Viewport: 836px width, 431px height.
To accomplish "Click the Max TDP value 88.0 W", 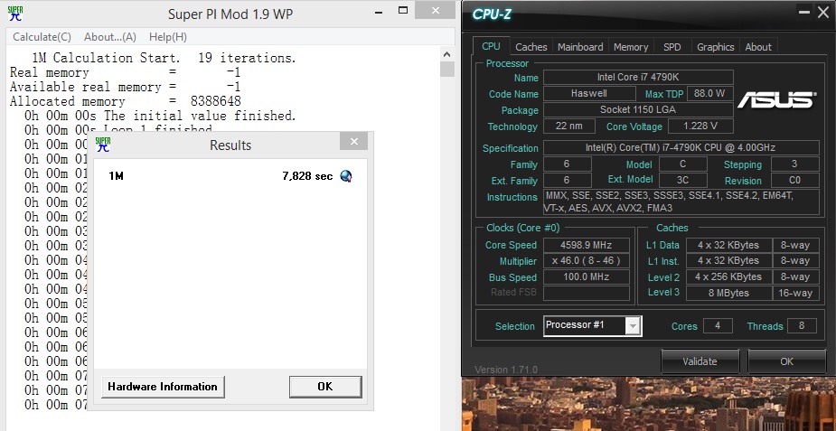I will (709, 93).
